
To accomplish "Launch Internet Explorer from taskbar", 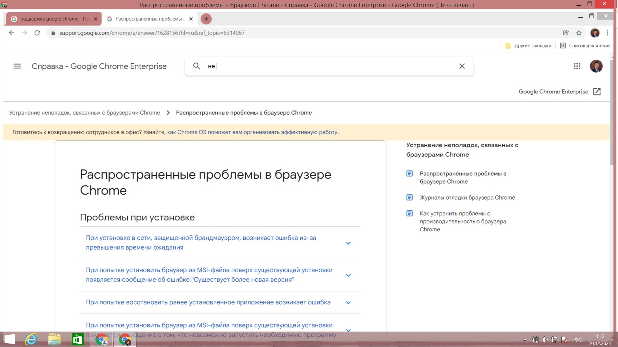I will 31,339.
